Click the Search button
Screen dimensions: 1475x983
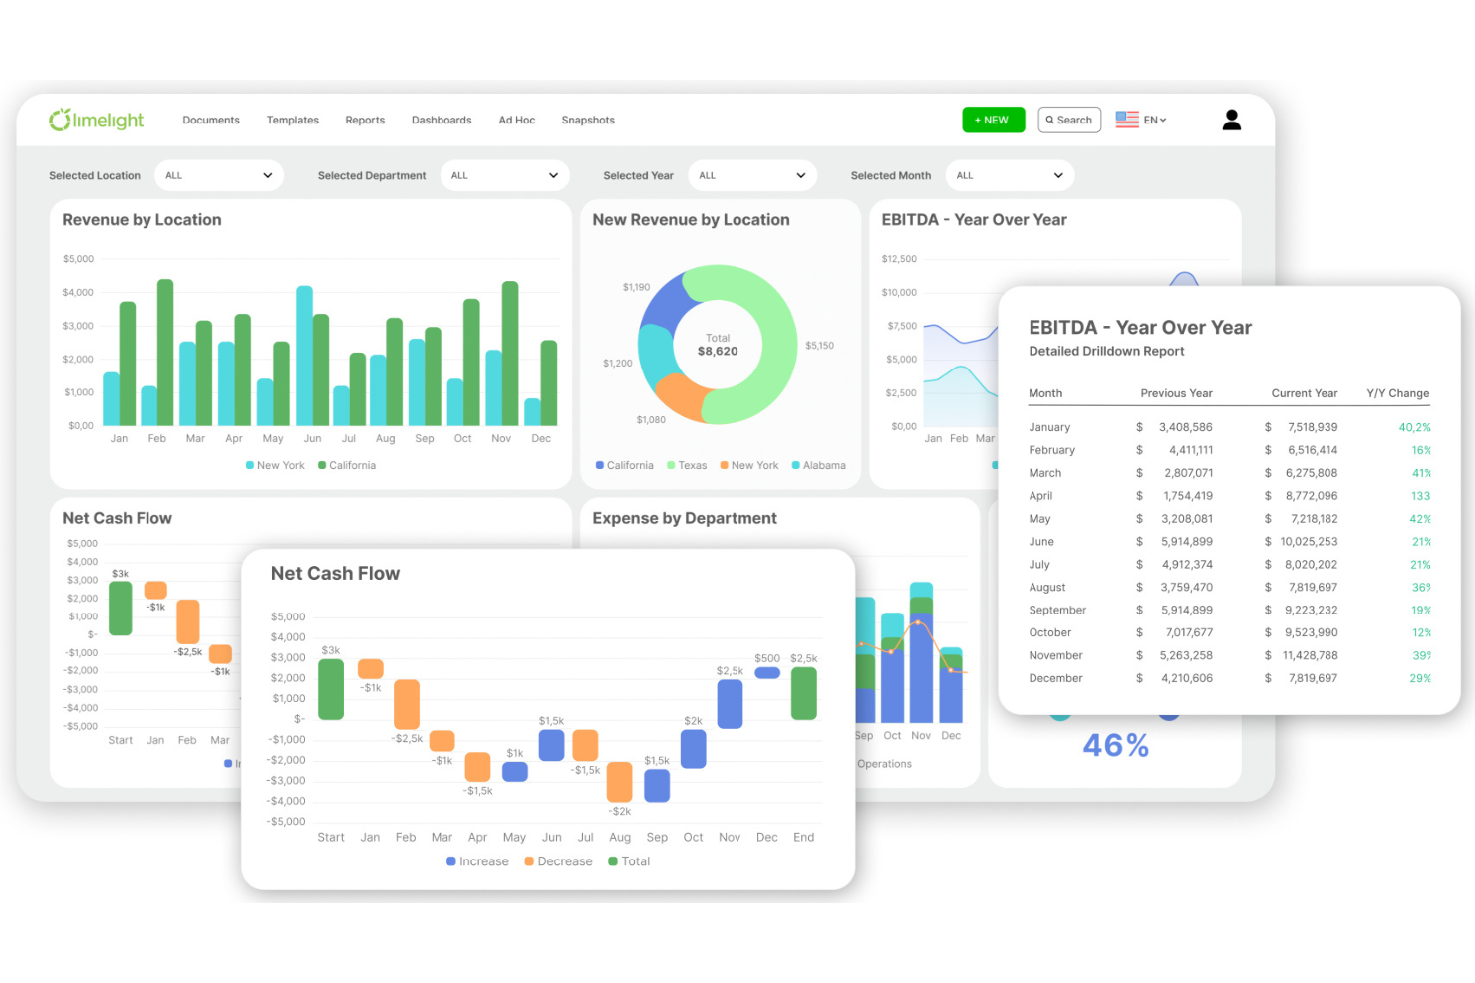coord(1069,120)
